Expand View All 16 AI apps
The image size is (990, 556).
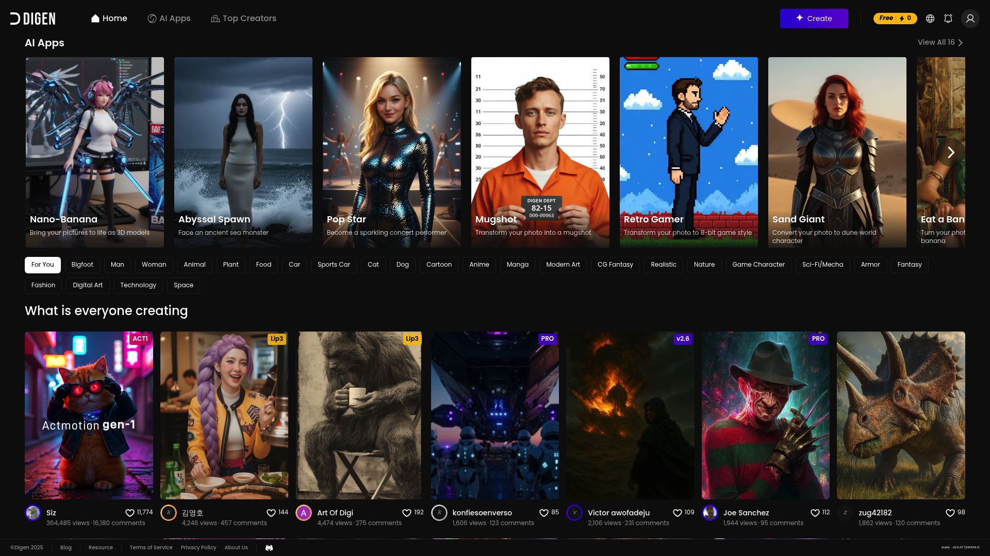[939, 43]
